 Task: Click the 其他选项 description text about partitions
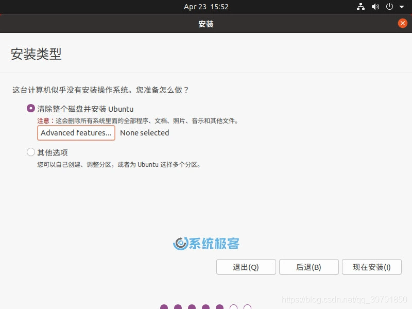coord(119,165)
